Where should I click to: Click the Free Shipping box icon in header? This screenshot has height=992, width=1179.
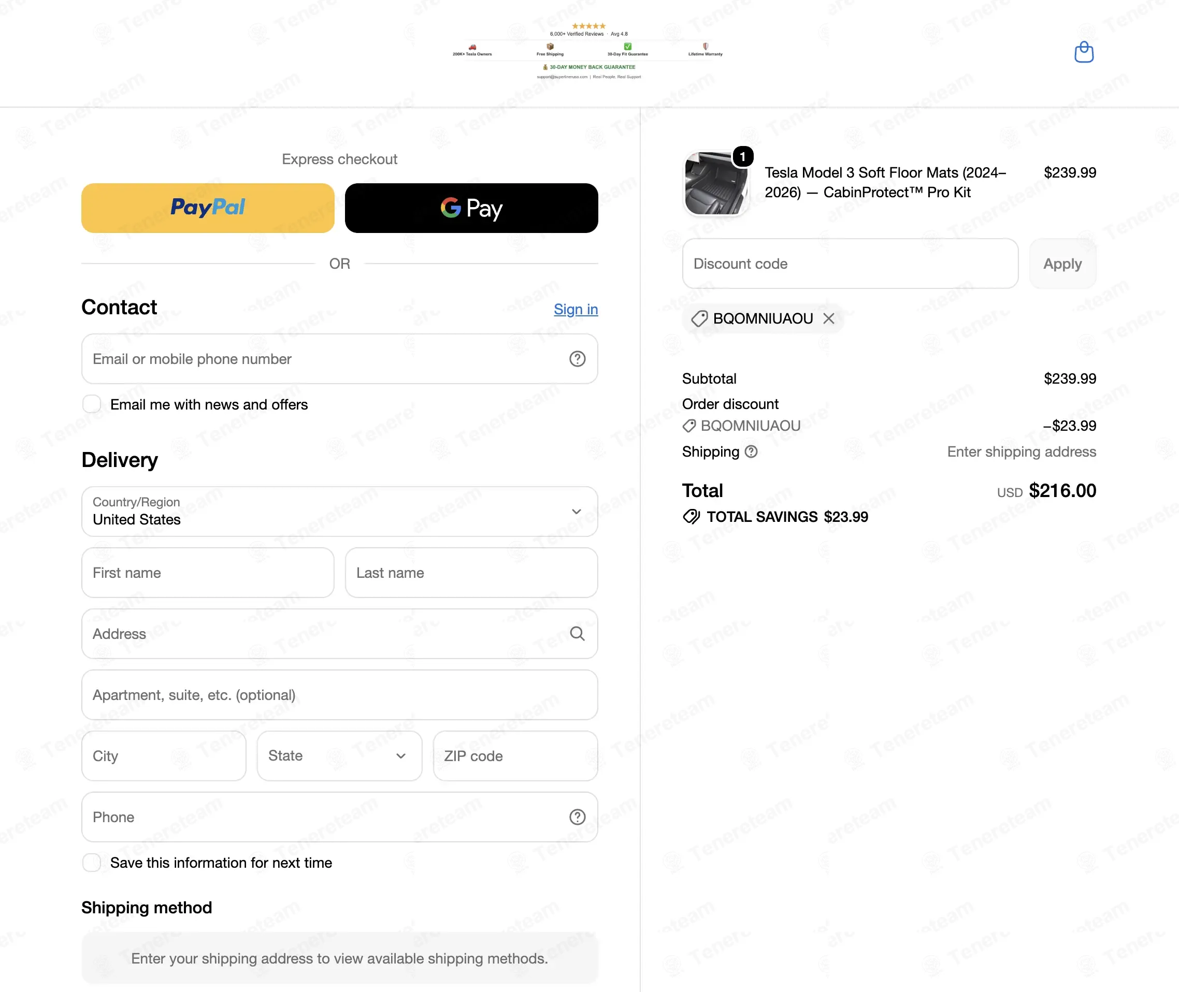pos(550,47)
